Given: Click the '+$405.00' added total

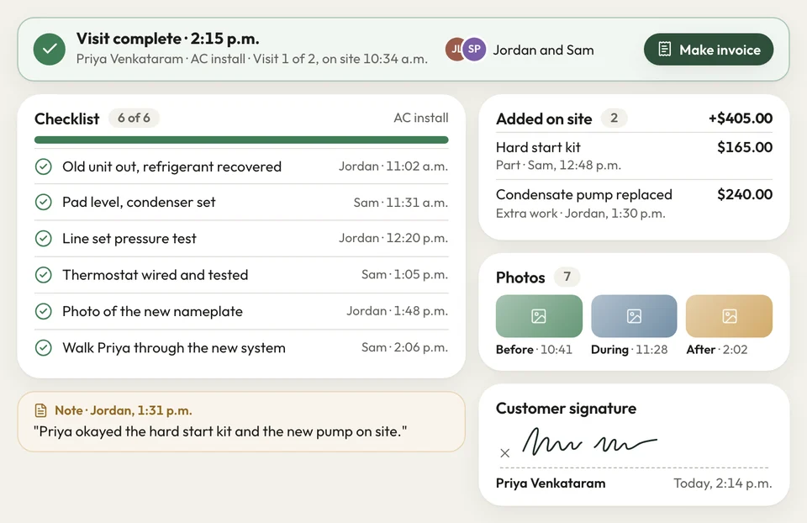Looking at the screenshot, I should pyautogui.click(x=740, y=118).
